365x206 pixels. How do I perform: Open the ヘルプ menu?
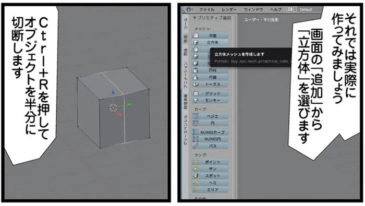pyautogui.click(x=275, y=10)
